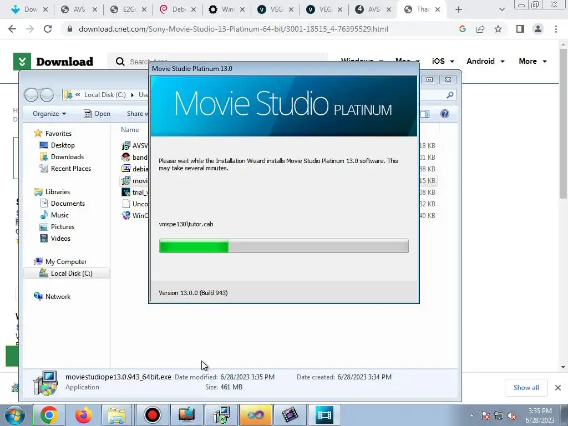Close the current Thar tab

(x=438, y=9)
